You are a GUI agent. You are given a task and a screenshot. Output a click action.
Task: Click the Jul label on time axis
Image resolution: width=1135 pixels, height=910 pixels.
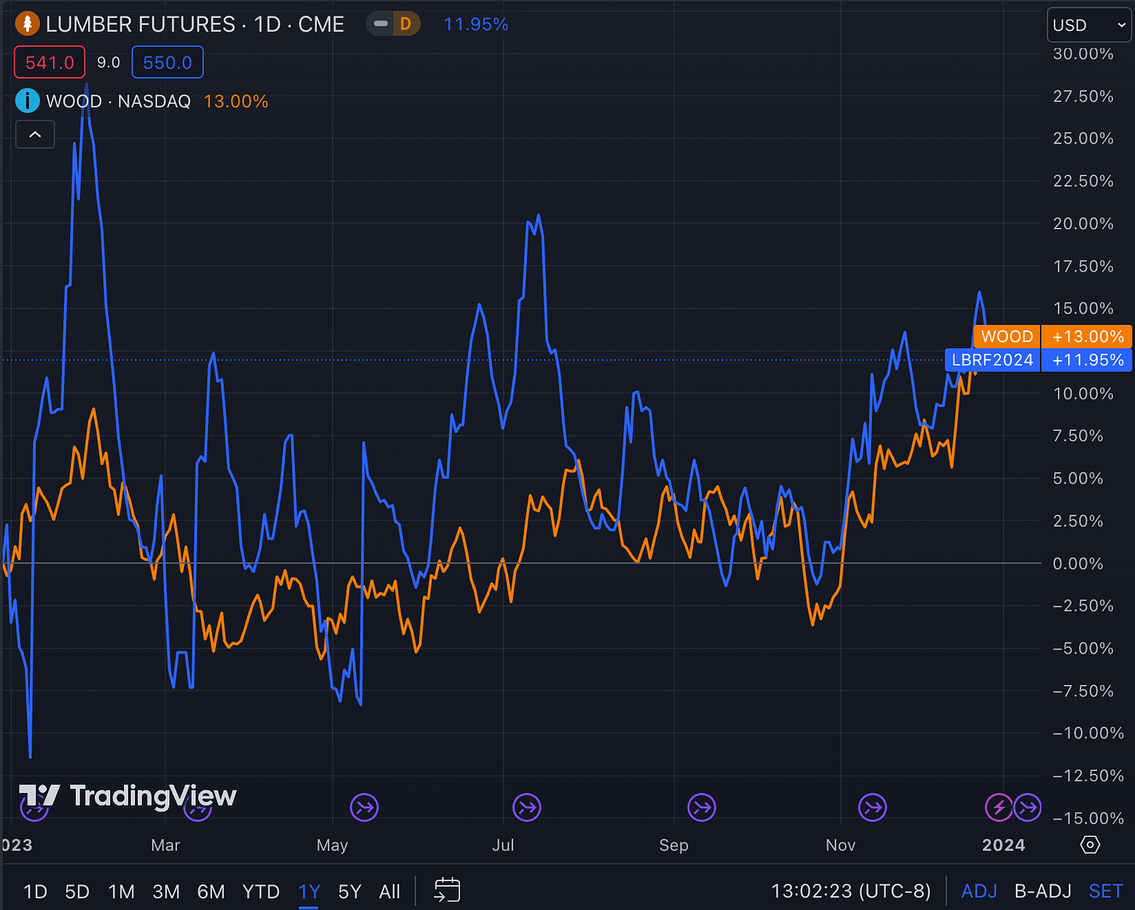point(503,845)
